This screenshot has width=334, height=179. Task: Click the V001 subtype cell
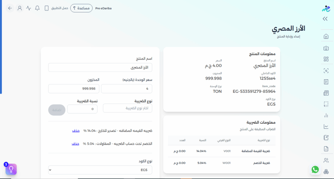[227, 151]
